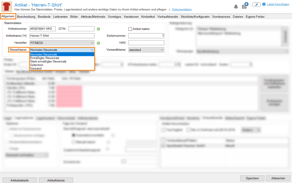Collapse the Steuerklasse combo box
Screen dimensions: 292x183
click(92, 50)
